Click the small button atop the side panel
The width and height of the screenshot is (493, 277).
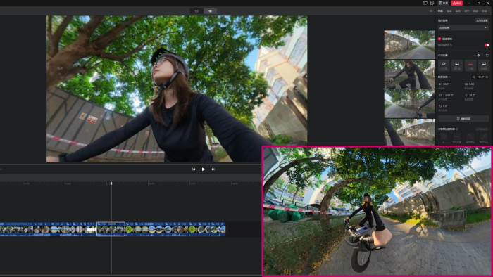(x=482, y=20)
